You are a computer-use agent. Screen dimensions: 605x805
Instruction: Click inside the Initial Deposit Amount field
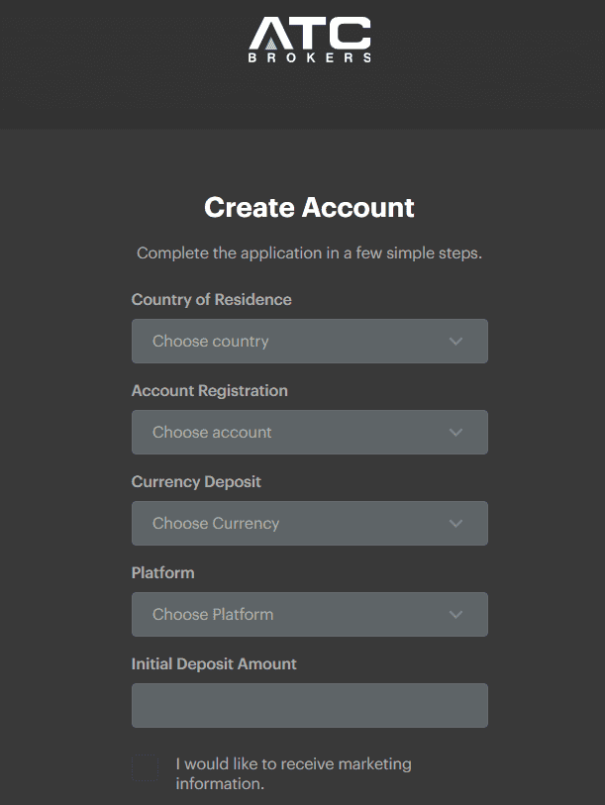[310, 705]
